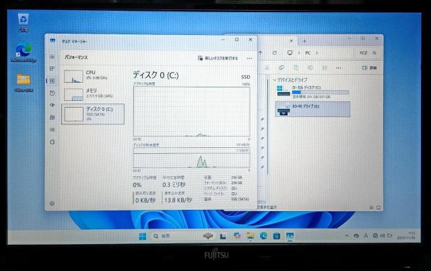Click Explorer navigation pane vertical scrollbar

click(x=268, y=126)
